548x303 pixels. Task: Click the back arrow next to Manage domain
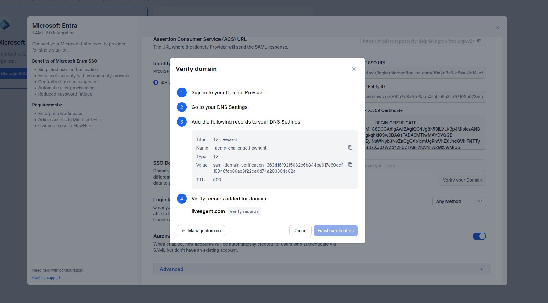[183, 231]
